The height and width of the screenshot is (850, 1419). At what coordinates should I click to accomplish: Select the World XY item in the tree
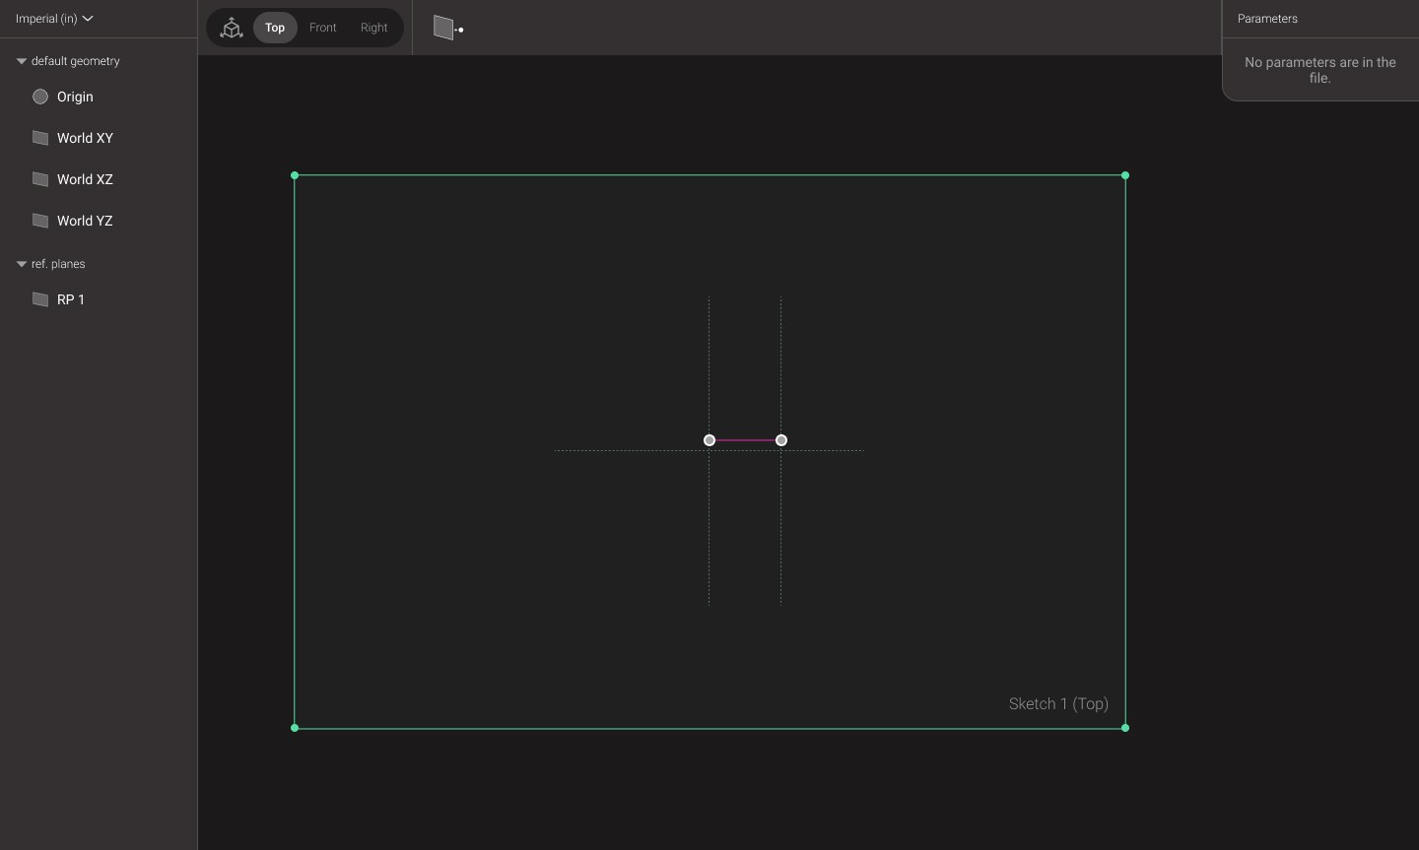click(85, 138)
